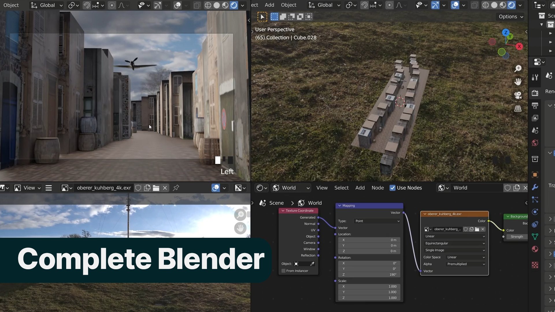Switch right viewport to wireframe shading
The height and width of the screenshot is (312, 555).
click(x=486, y=5)
